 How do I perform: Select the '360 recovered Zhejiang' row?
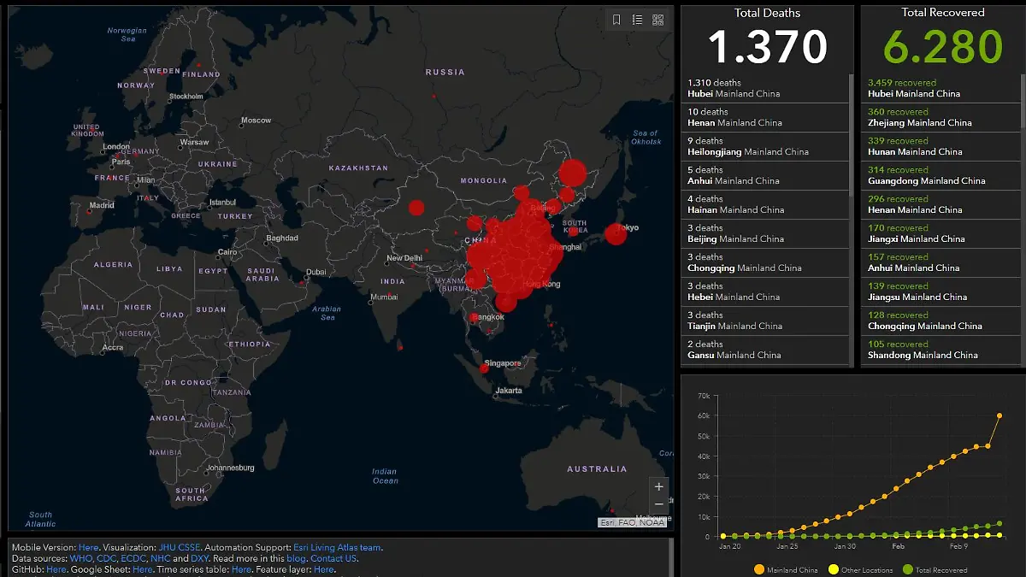point(940,118)
